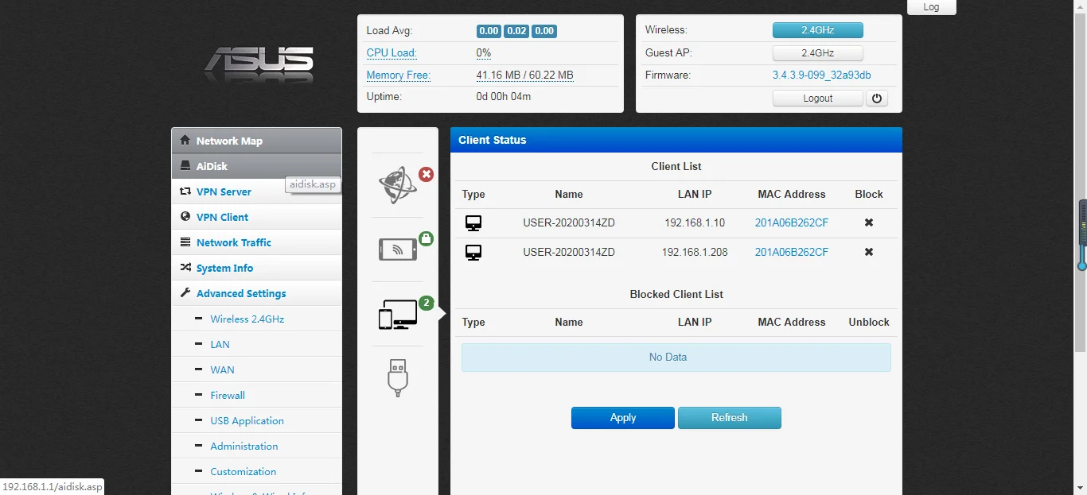This screenshot has width=1087, height=495.
Task: Open VPN Client page
Action: point(256,217)
